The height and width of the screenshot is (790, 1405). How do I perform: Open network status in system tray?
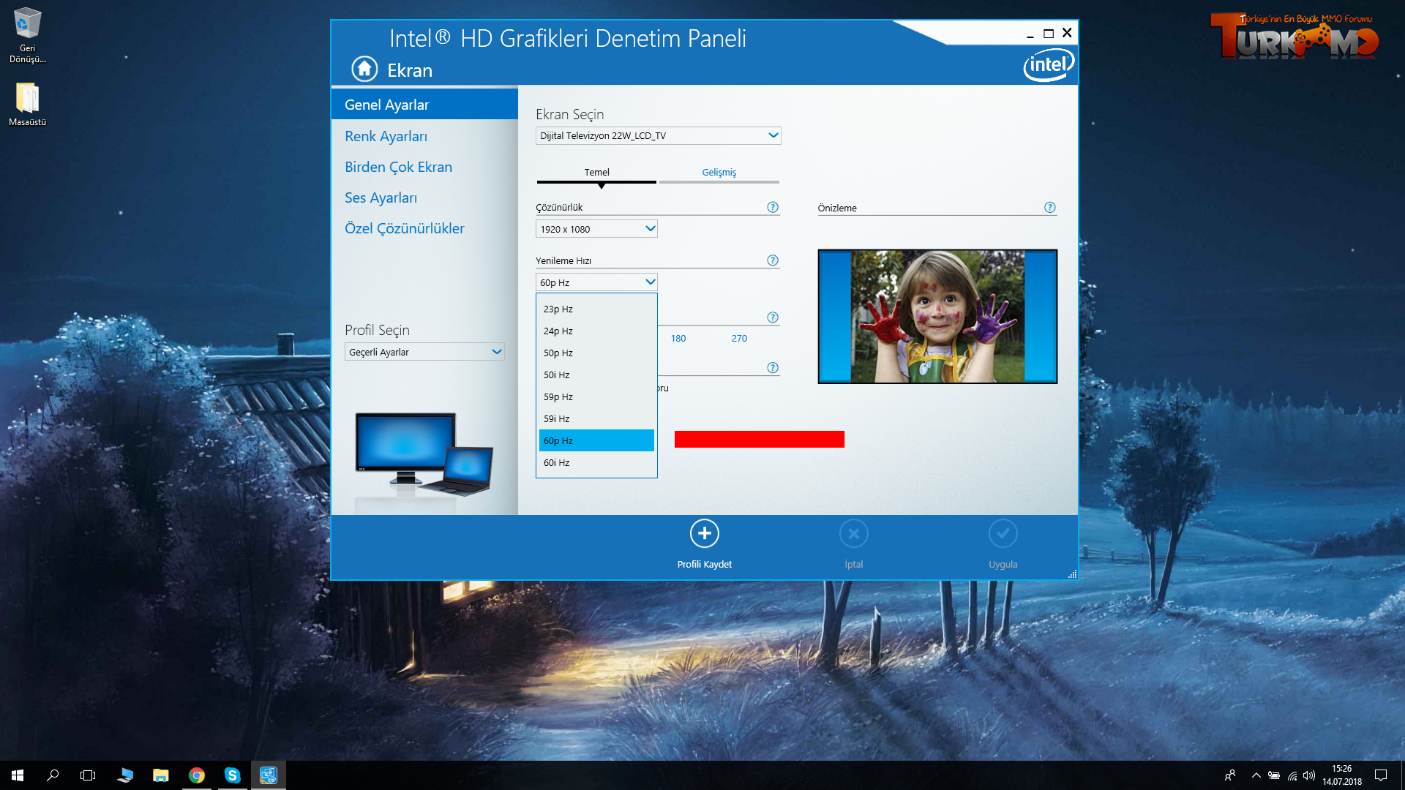click(x=1292, y=775)
